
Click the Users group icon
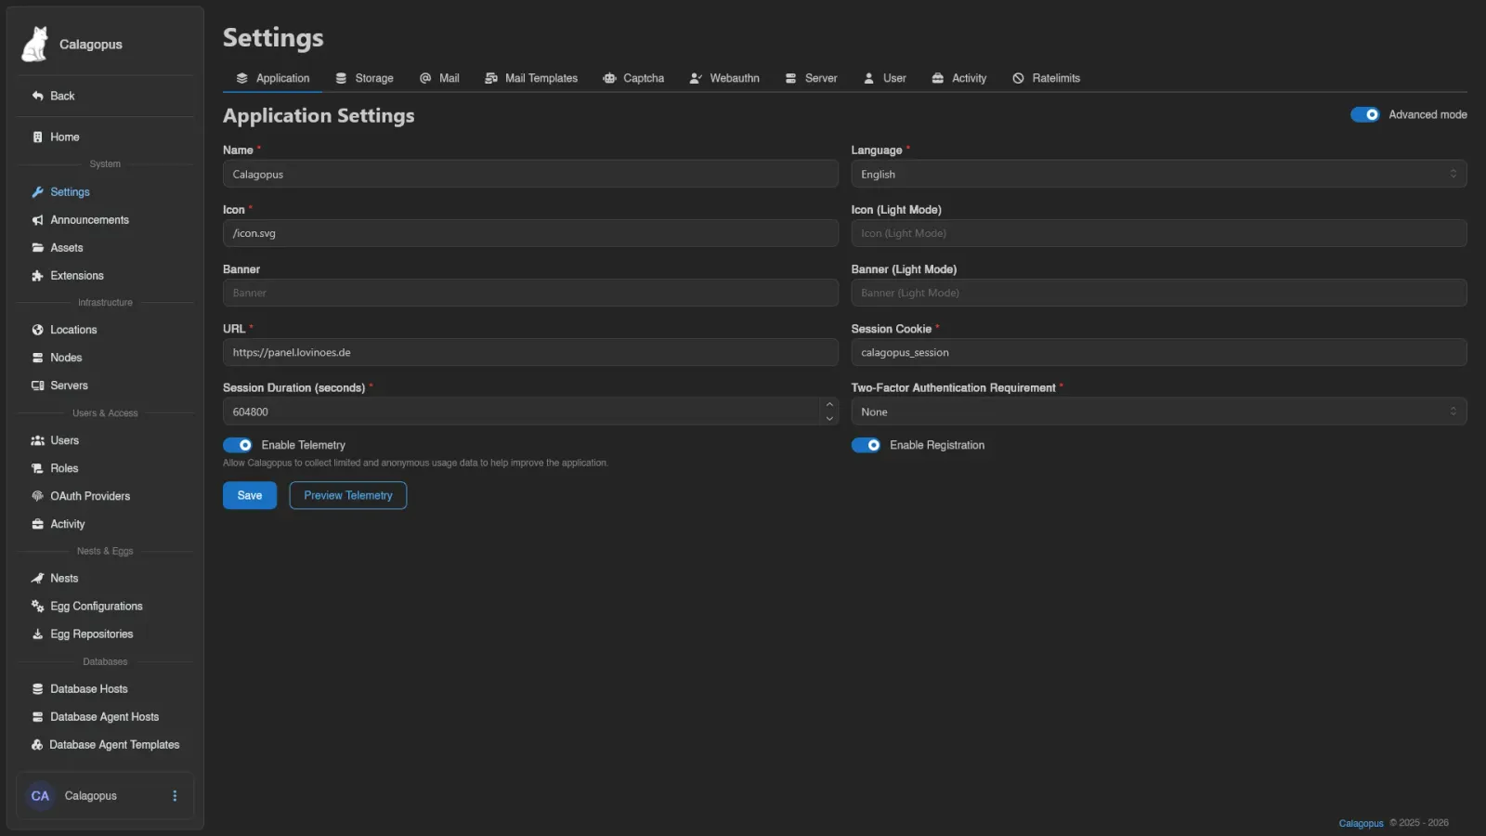(38, 440)
